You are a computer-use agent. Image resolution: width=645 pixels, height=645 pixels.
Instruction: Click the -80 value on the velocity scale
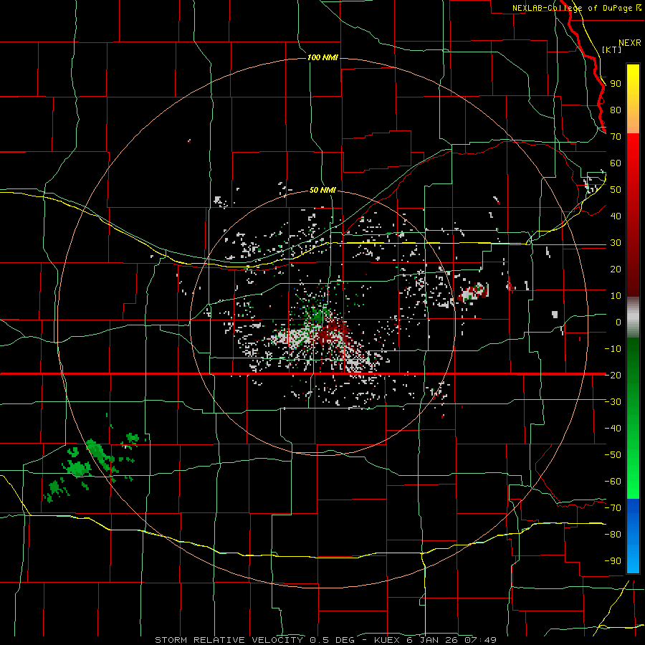click(613, 535)
